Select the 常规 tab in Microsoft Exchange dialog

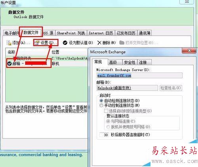[x=100, y=62]
